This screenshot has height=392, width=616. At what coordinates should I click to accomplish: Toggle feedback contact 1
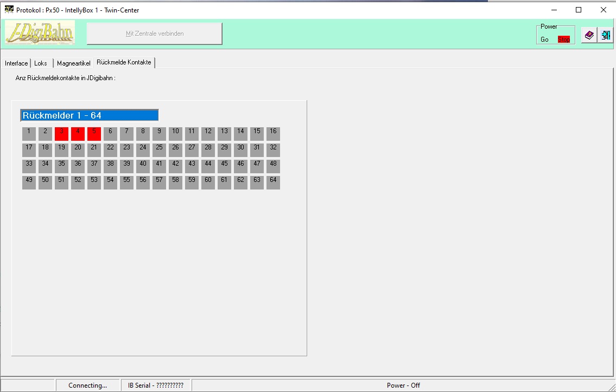29,134
